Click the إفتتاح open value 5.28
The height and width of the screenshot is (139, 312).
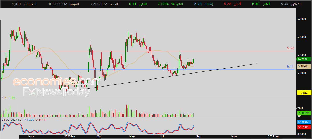pyautogui.click(x=198, y=4)
